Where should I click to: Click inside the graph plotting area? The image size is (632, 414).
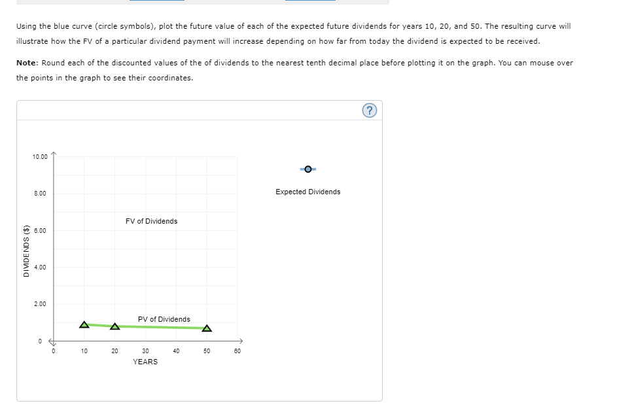click(x=145, y=249)
